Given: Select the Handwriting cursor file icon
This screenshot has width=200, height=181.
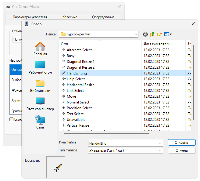Looking at the screenshot, I should [x=63, y=73].
